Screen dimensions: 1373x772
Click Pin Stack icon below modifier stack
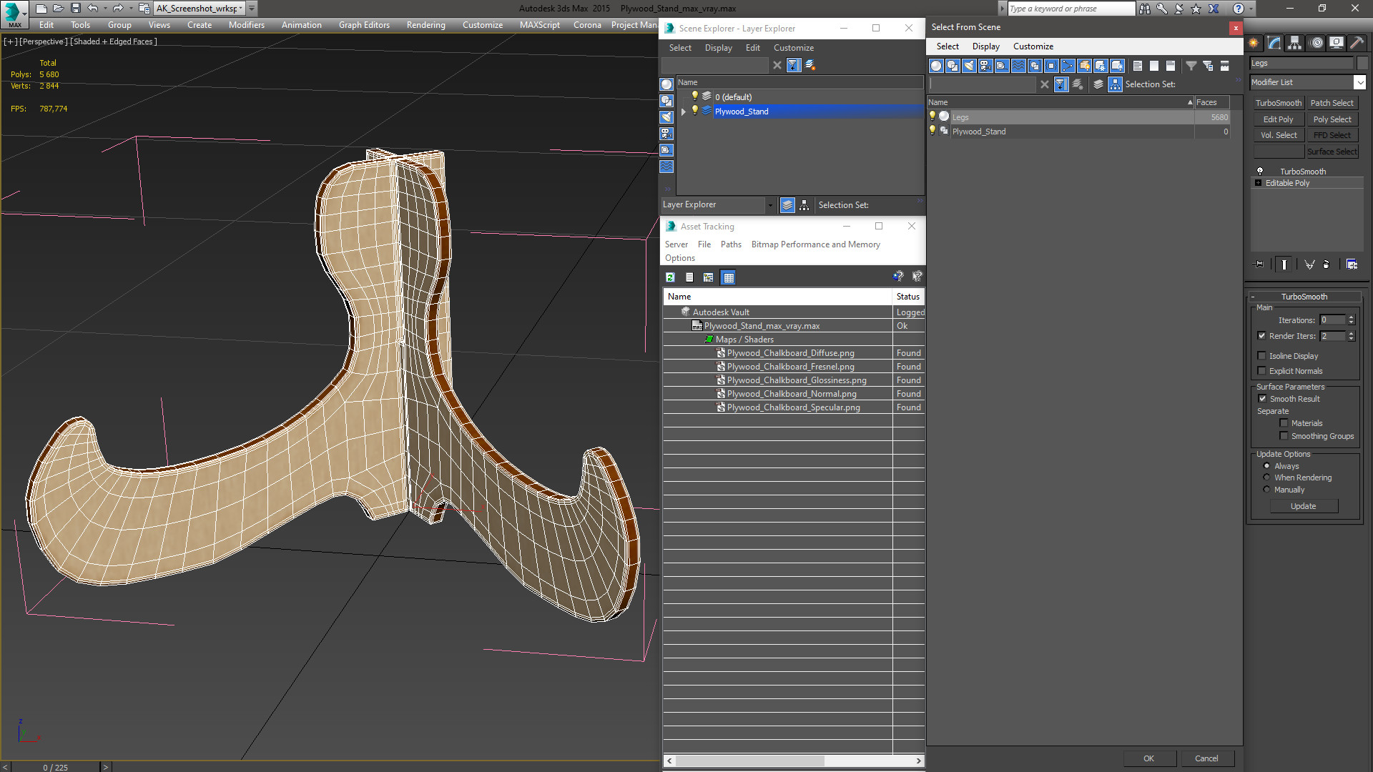click(x=1259, y=264)
